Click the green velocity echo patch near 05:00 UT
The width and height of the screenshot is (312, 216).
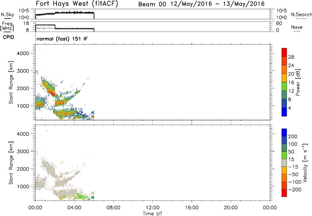point(81,197)
